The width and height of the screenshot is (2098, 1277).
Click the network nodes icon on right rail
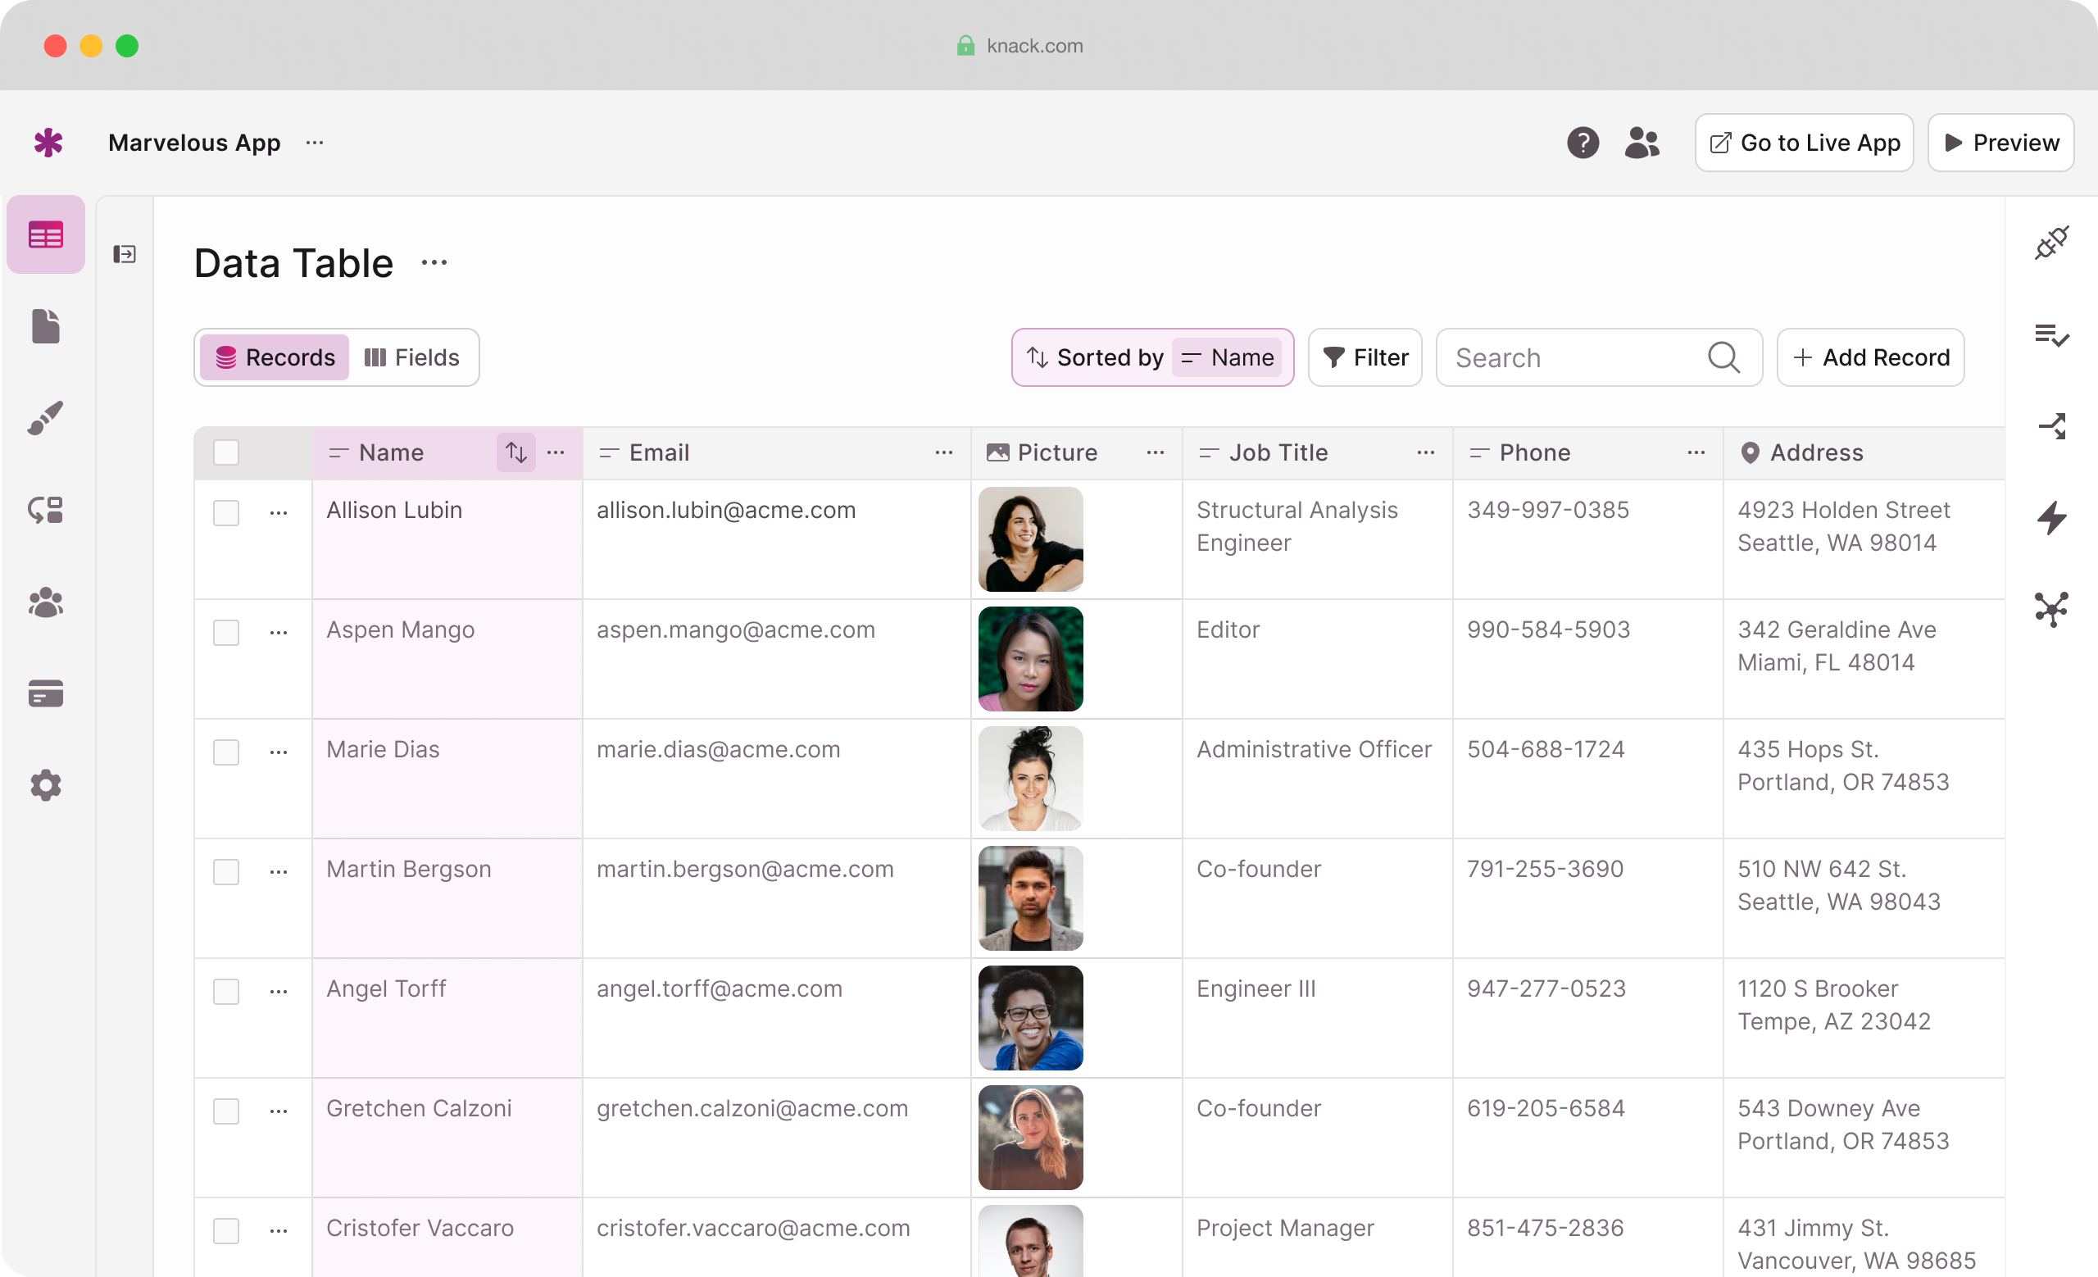(x=2052, y=609)
